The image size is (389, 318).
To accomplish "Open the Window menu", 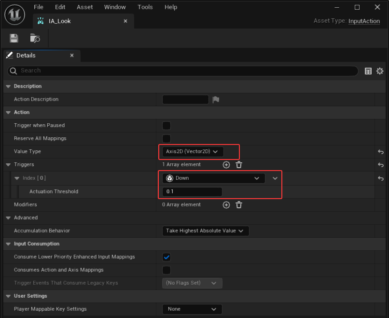I will pos(115,7).
